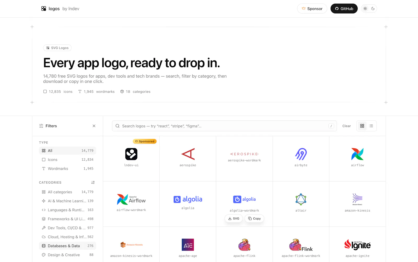Filter by Dev Tools, CI/CD category
The height and width of the screenshot is (262, 418).
tap(68, 228)
